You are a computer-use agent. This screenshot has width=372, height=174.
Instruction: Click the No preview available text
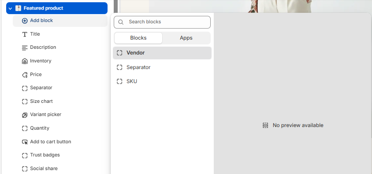coord(298,125)
